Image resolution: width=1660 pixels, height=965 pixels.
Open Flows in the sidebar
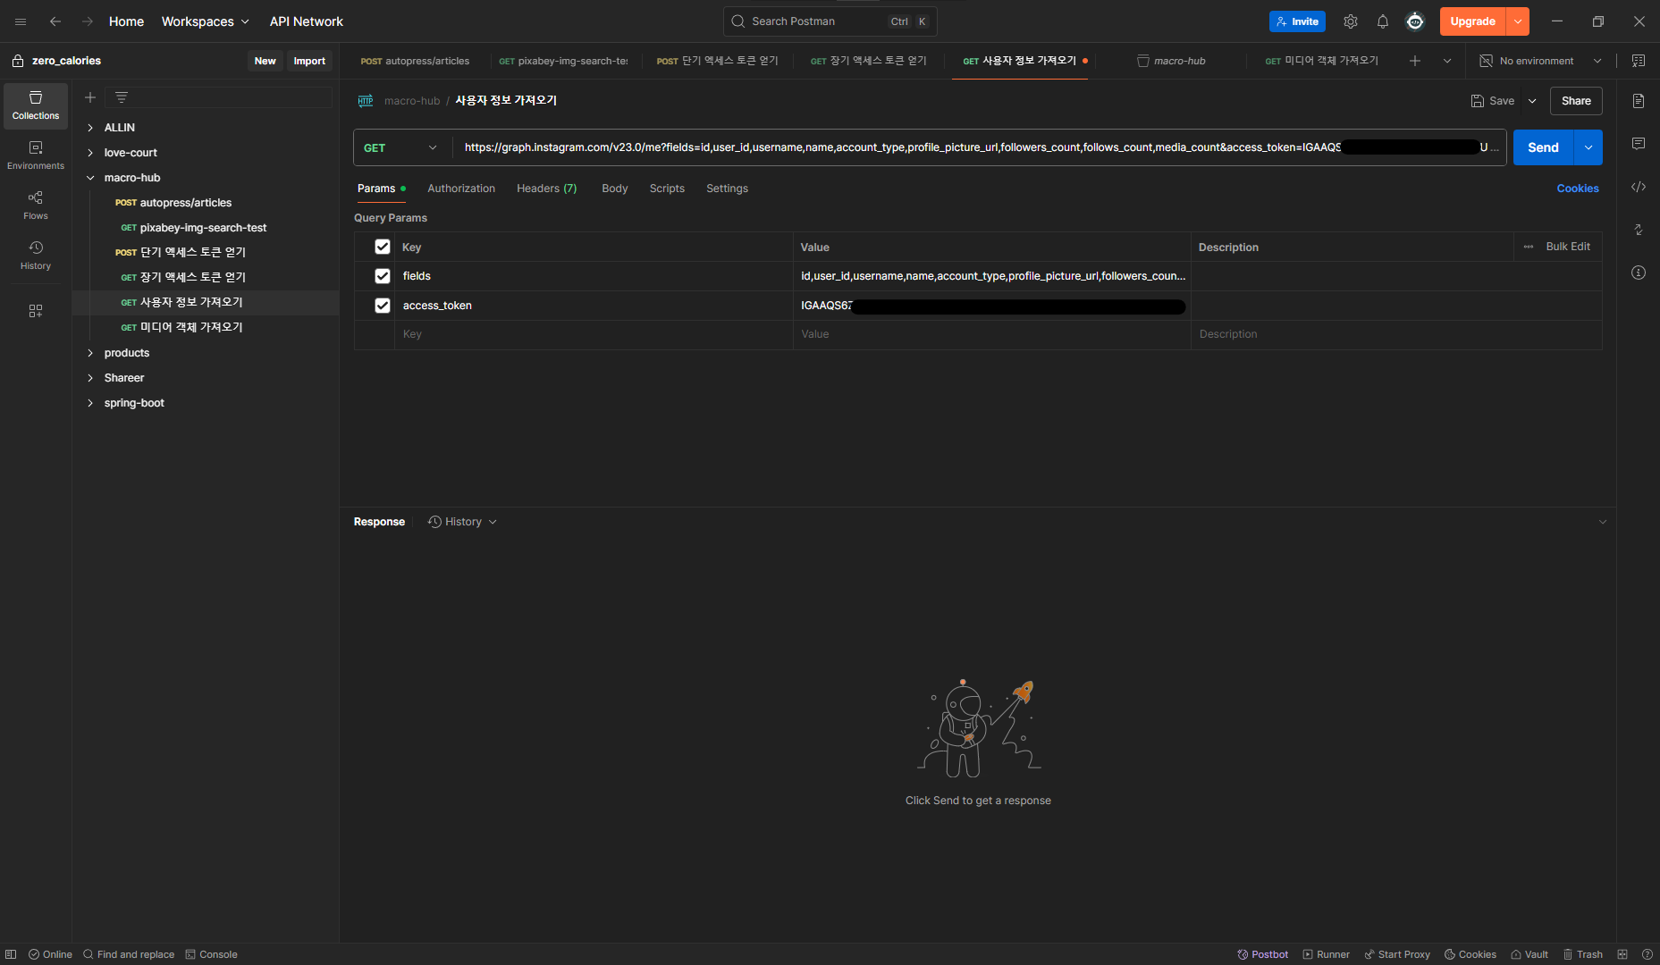pyautogui.click(x=36, y=206)
